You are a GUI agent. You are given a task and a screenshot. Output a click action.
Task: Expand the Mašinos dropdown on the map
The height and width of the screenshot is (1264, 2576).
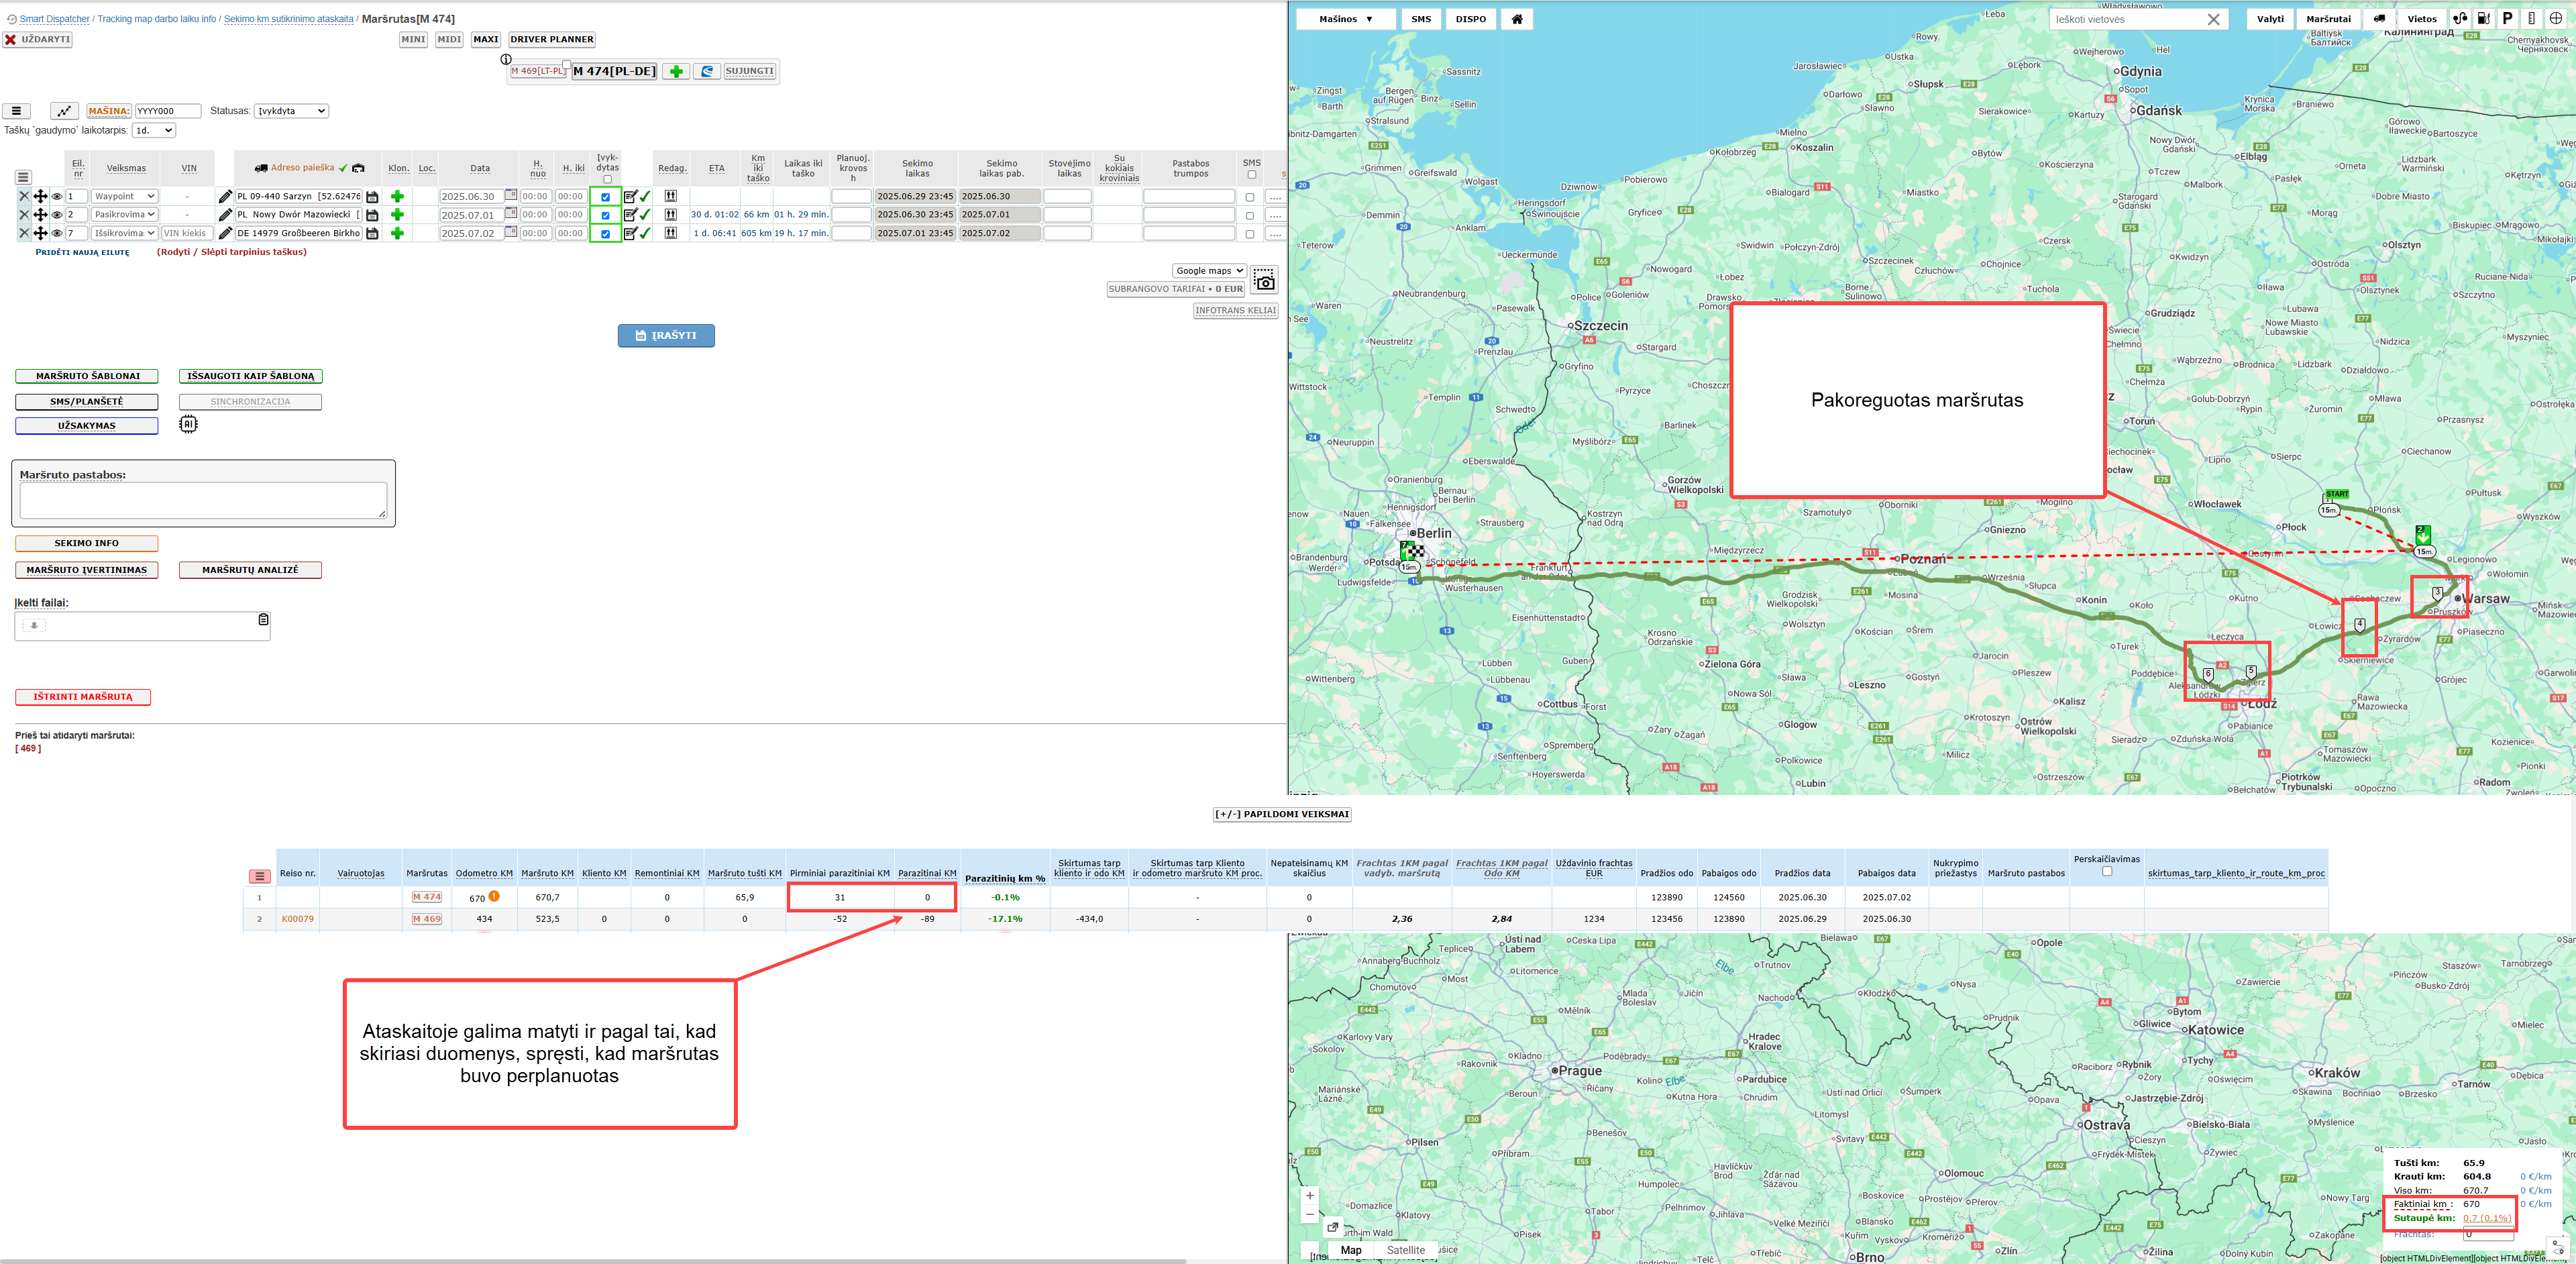pyautogui.click(x=1346, y=19)
